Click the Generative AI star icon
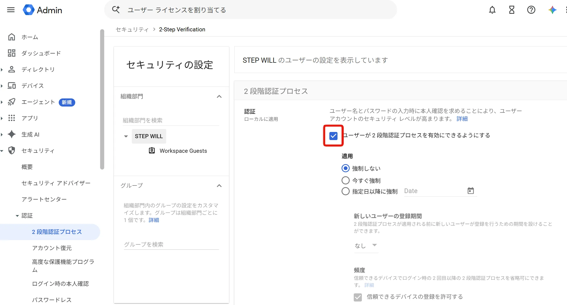The width and height of the screenshot is (567, 305). pos(12,134)
